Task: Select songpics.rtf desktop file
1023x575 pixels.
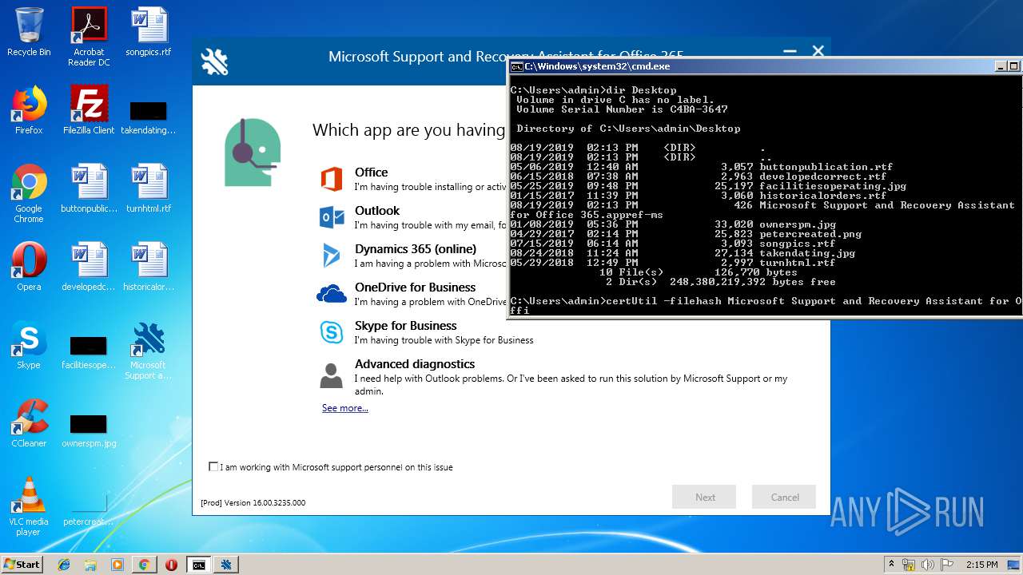Action: pos(149,32)
